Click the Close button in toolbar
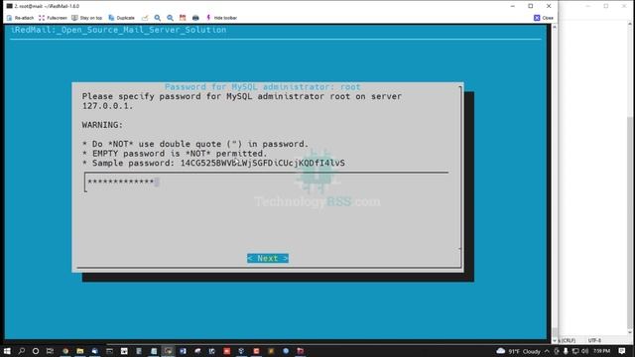 click(x=544, y=18)
